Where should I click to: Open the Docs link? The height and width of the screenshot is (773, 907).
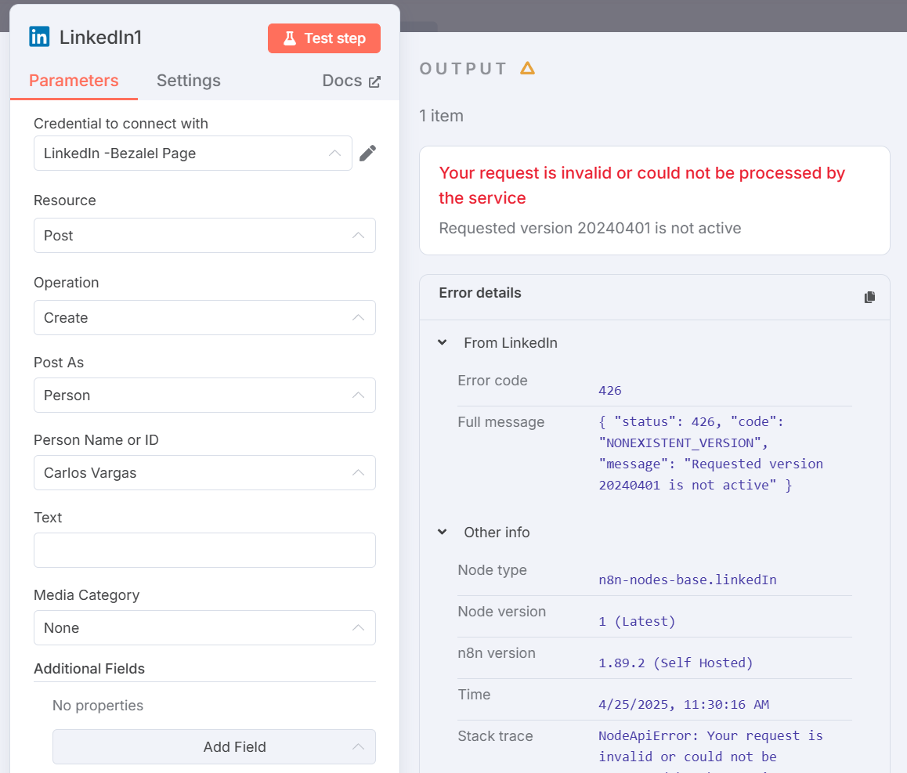pyautogui.click(x=351, y=81)
